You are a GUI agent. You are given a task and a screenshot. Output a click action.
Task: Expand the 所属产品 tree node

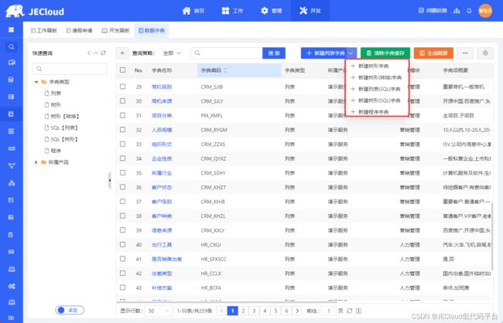[36, 161]
